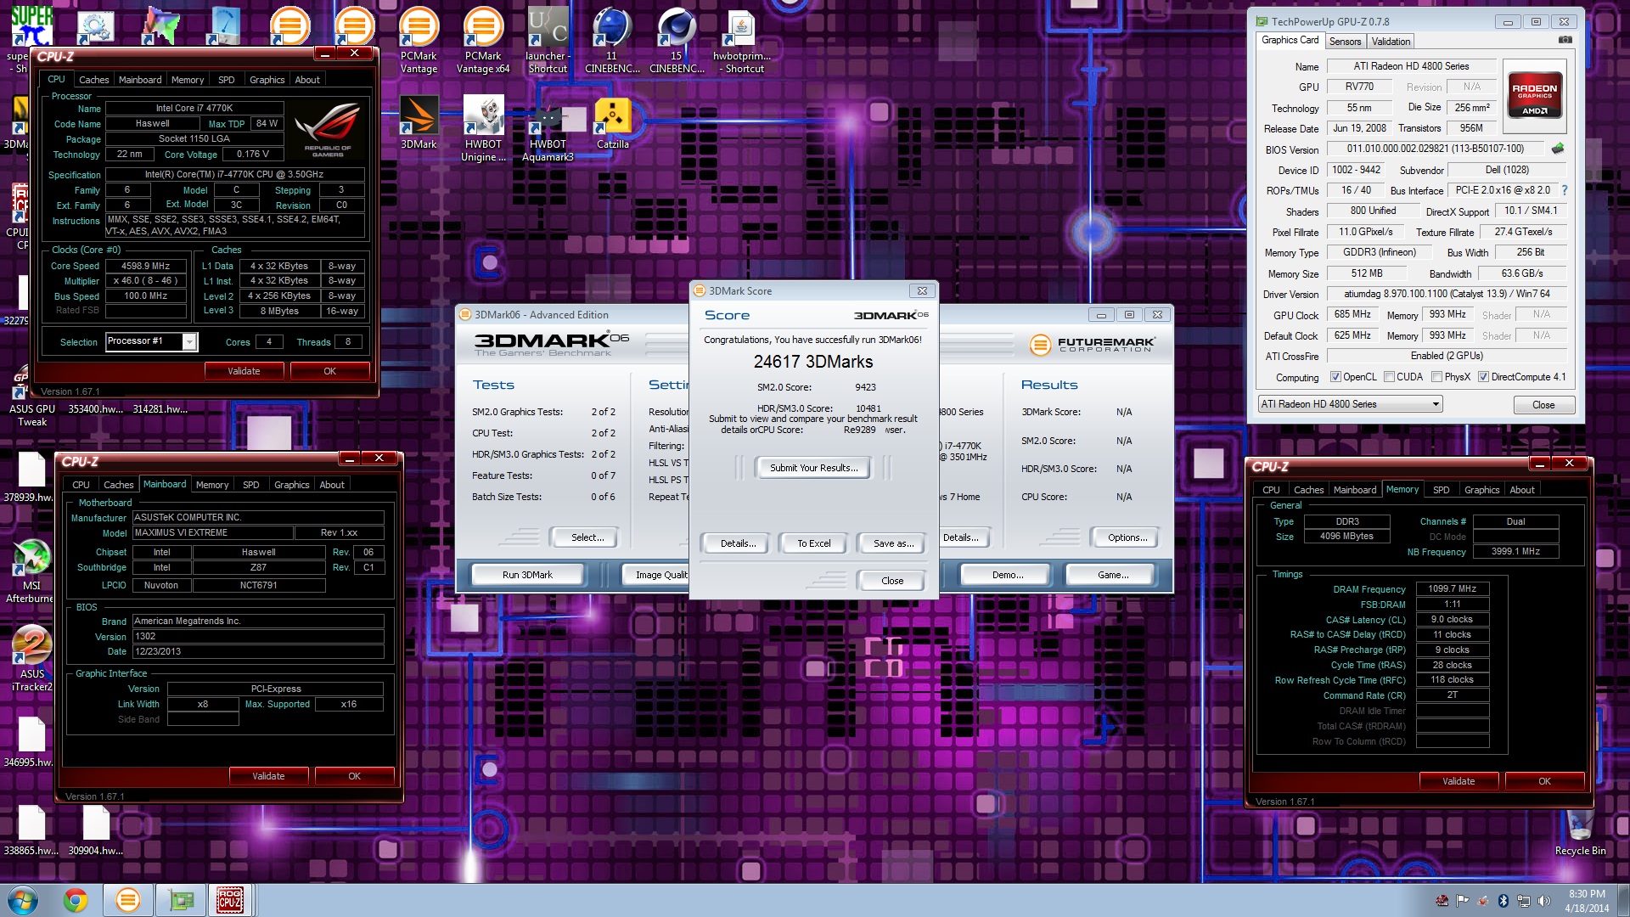This screenshot has width=1630, height=917.
Task: Open About tab in top CPU-Z window
Action: (307, 80)
